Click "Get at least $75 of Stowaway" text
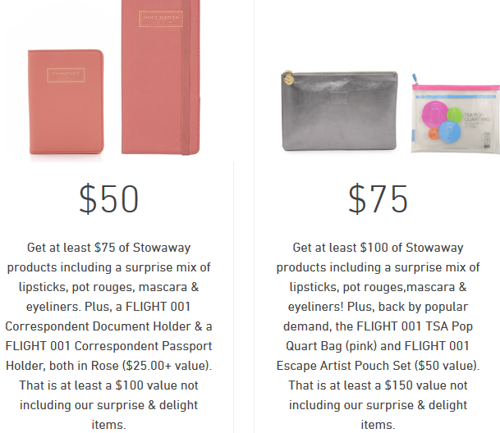 108,248
